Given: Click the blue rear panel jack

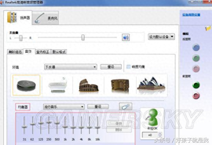Looking at the screenshot, I should point(196,47).
